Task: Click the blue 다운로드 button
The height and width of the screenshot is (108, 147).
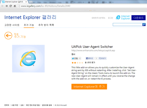Action: point(138,18)
